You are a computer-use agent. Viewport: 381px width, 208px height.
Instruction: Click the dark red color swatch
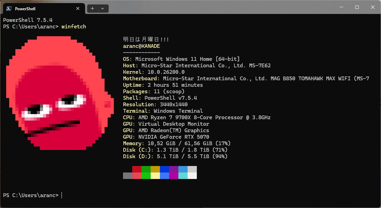(x=137, y=169)
